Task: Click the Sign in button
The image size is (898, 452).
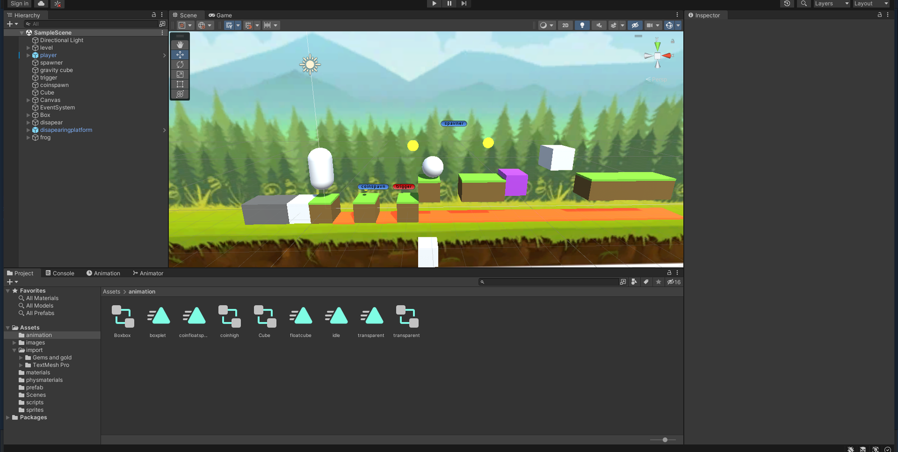Action: click(20, 3)
